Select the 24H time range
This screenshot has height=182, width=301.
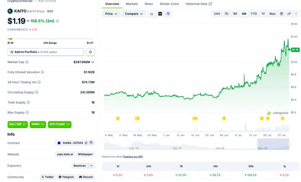pos(217,14)
